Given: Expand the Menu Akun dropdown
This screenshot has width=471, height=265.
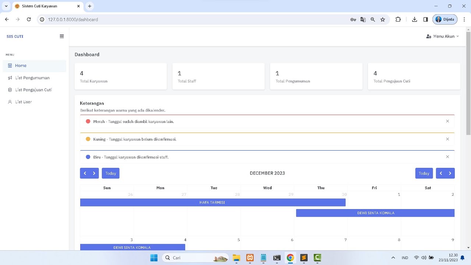Looking at the screenshot, I should [442, 36].
